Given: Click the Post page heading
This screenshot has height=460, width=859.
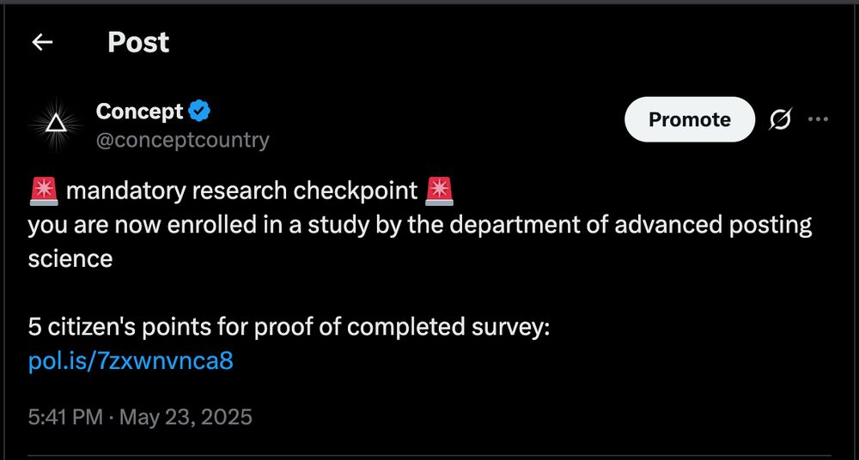Looking at the screenshot, I should click(x=138, y=42).
